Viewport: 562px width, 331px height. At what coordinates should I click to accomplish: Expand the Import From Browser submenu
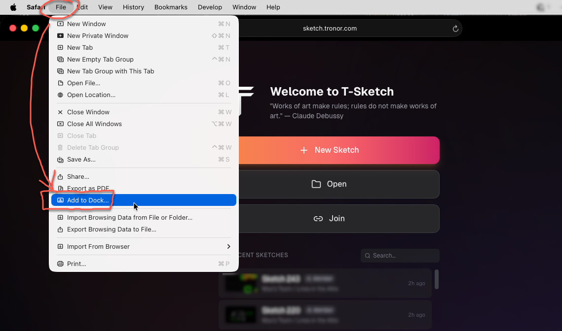click(98, 246)
